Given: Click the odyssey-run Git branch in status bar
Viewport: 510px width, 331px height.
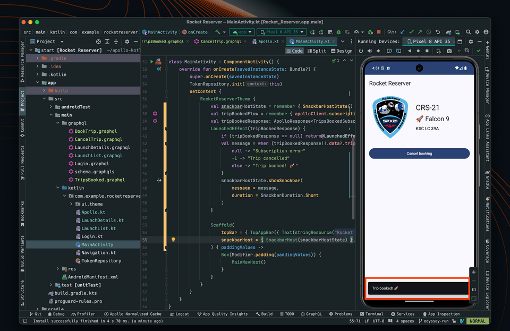Looking at the screenshot, I should (x=433, y=321).
